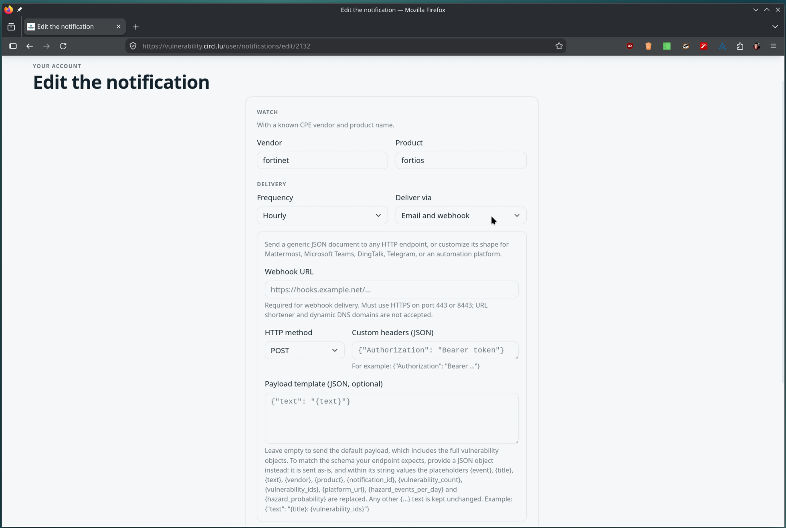The image size is (786, 528).
Task: Click the site security shield icon
Action: click(133, 46)
